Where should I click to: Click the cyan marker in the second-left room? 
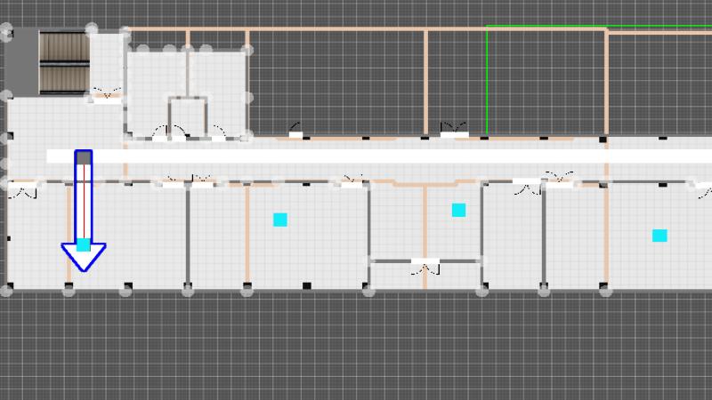(x=280, y=220)
